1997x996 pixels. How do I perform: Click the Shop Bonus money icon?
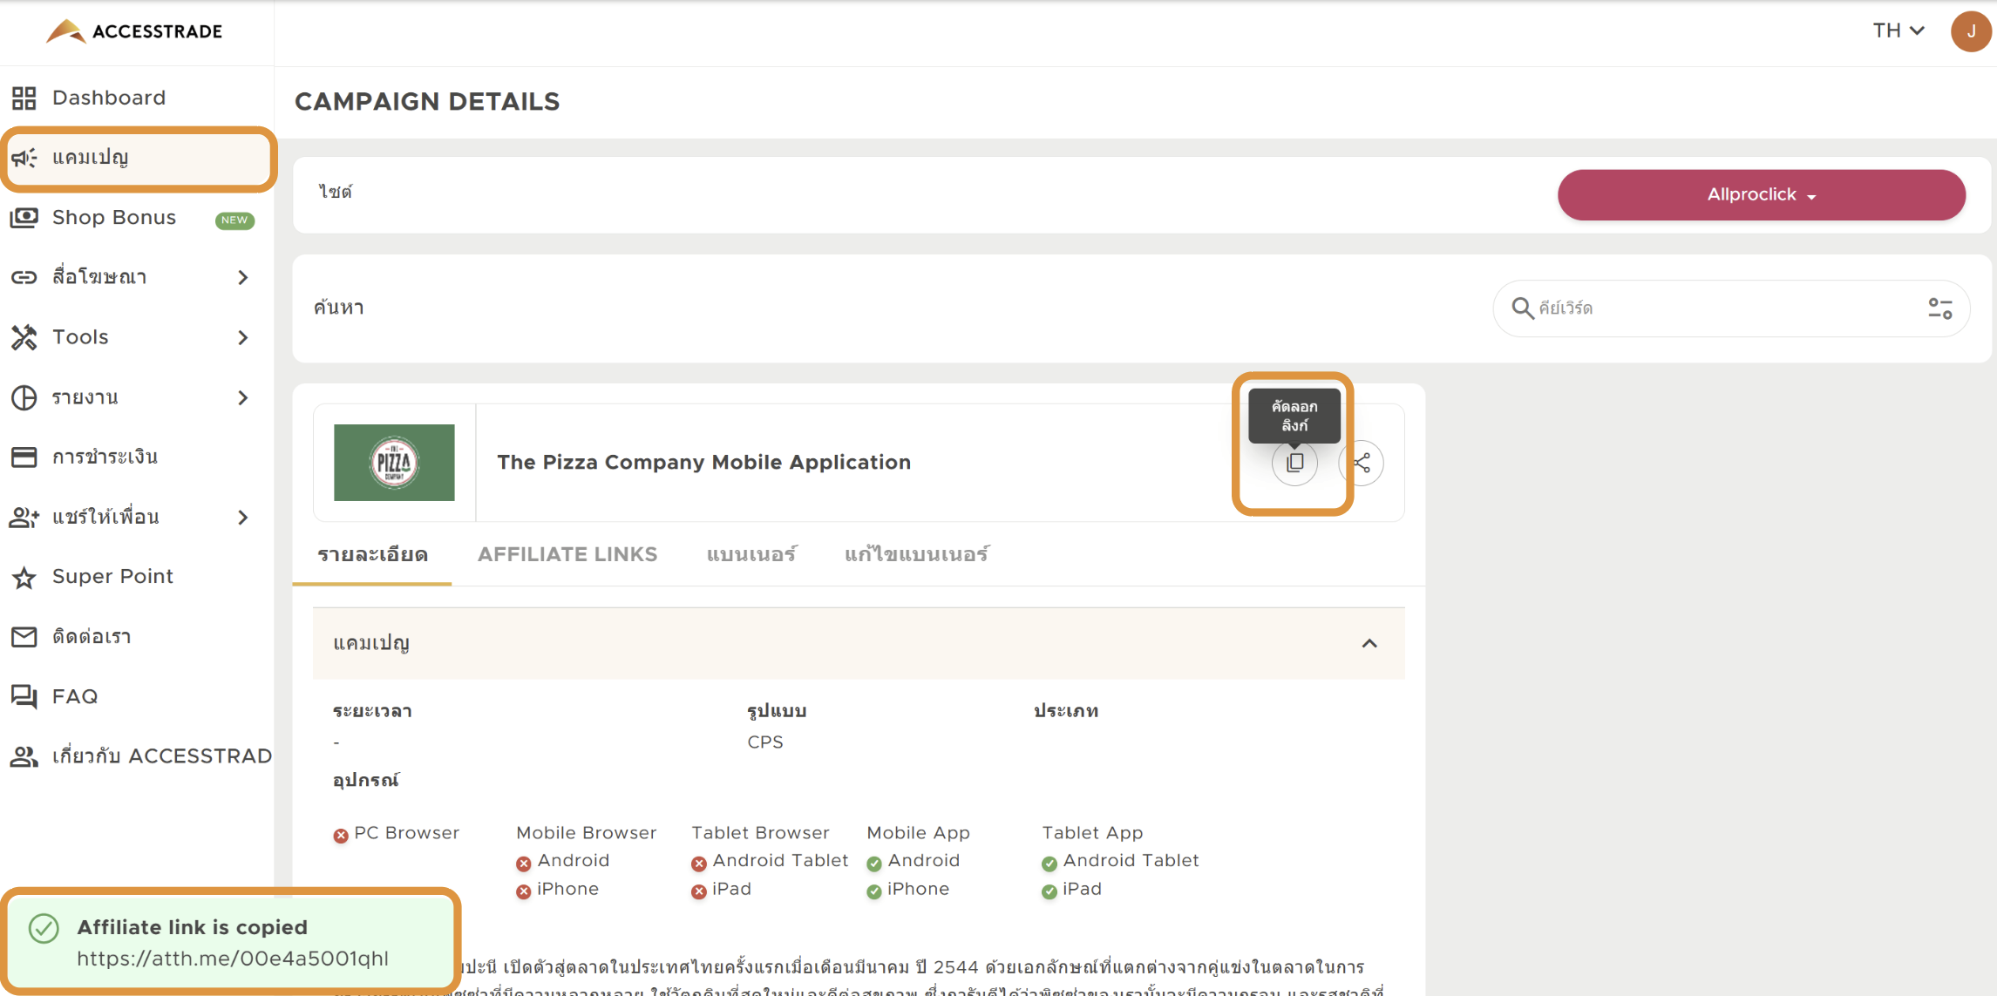tap(24, 217)
